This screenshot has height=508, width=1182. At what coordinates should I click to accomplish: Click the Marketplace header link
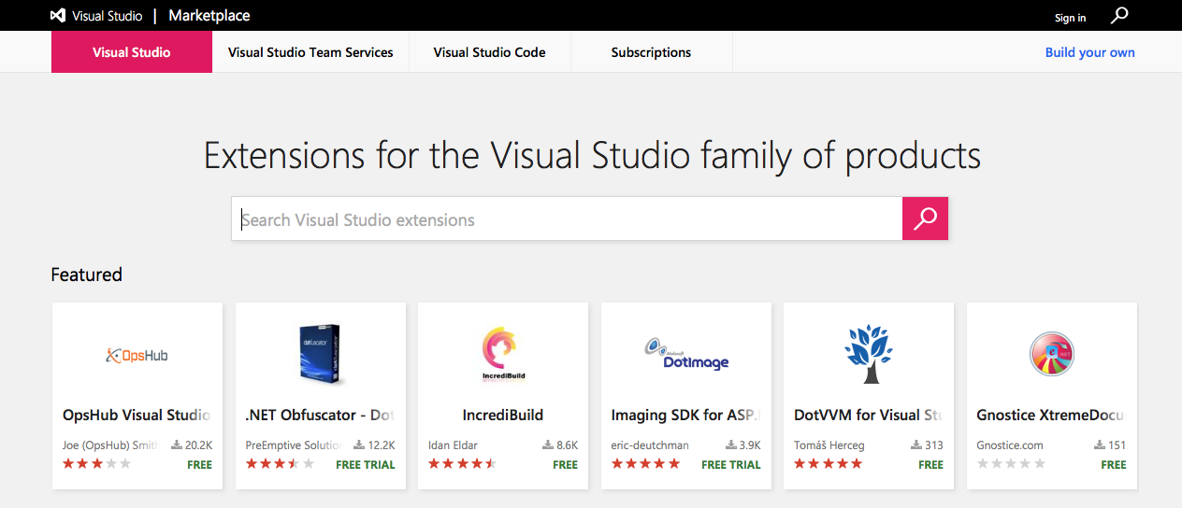pyautogui.click(x=209, y=16)
